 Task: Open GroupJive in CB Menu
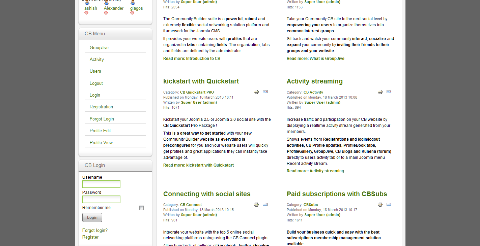(99, 48)
